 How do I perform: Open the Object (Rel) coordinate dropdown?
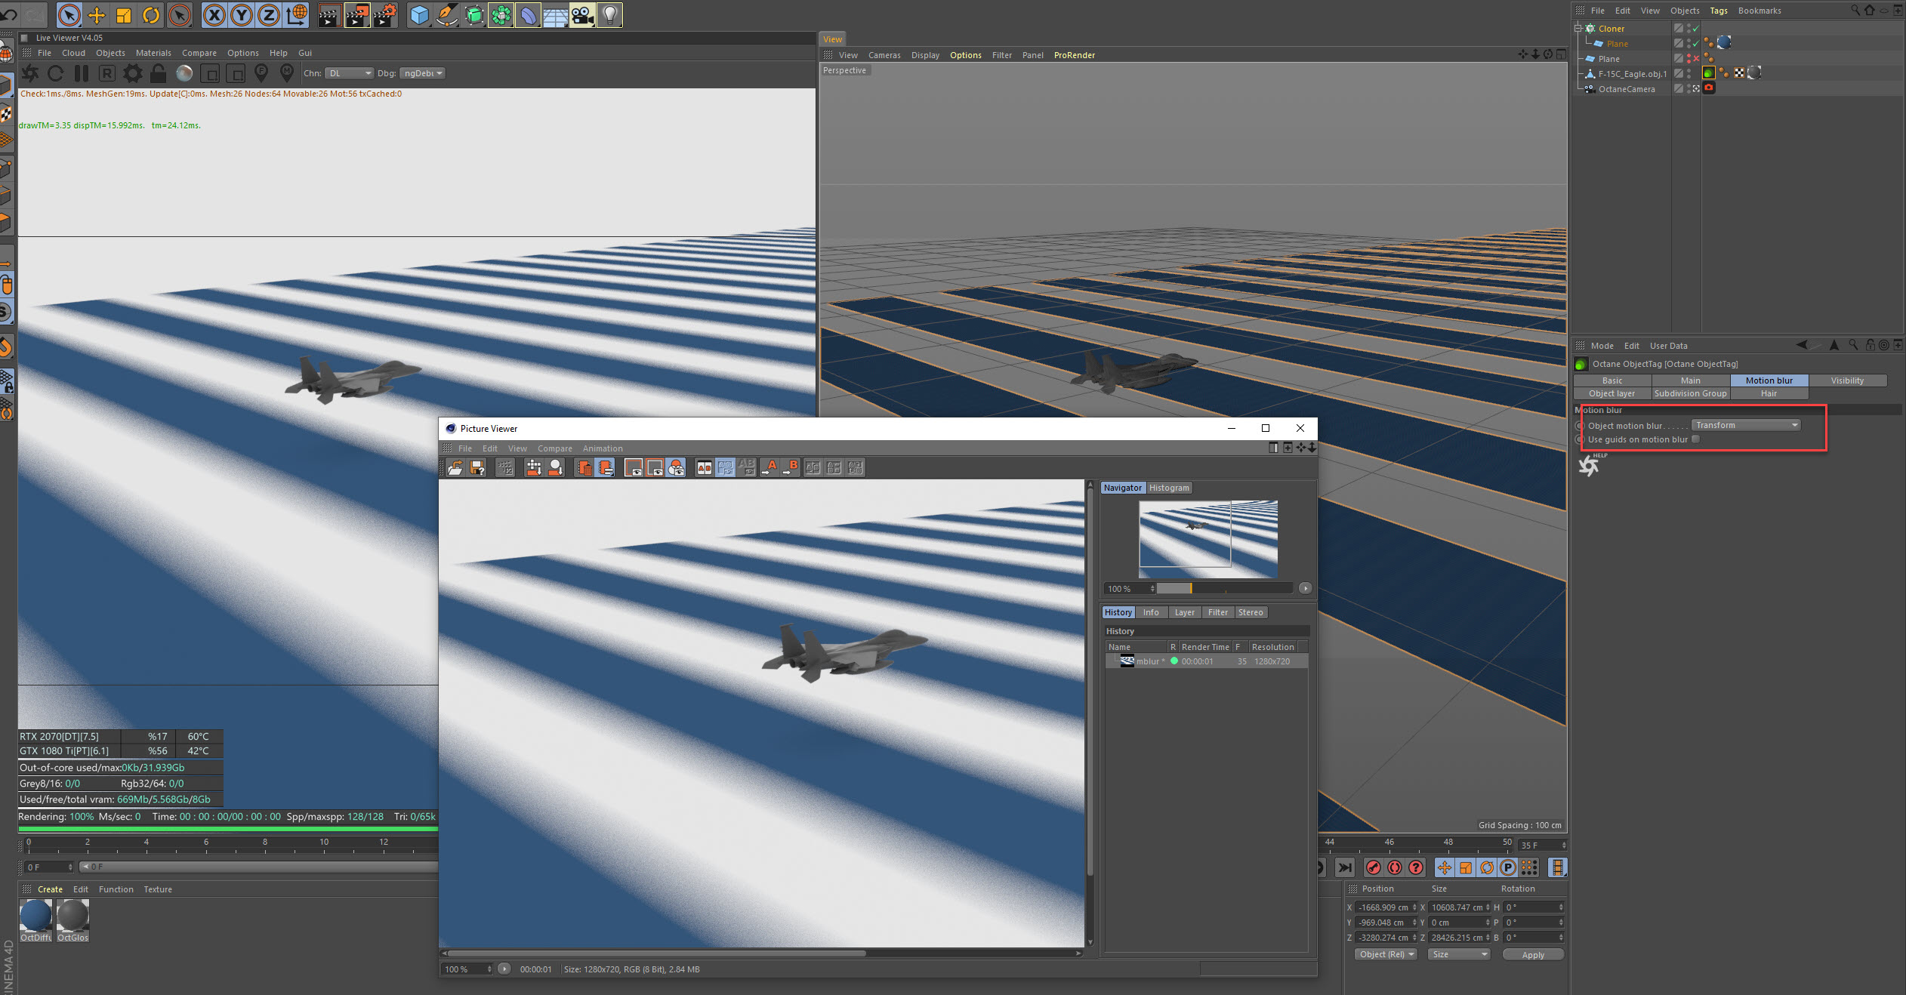tap(1386, 954)
